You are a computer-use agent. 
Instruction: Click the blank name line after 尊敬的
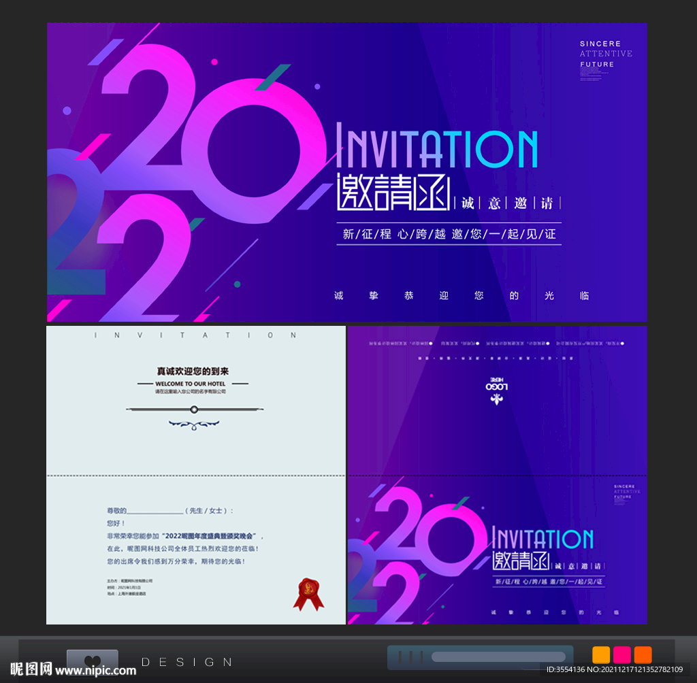click(x=155, y=511)
